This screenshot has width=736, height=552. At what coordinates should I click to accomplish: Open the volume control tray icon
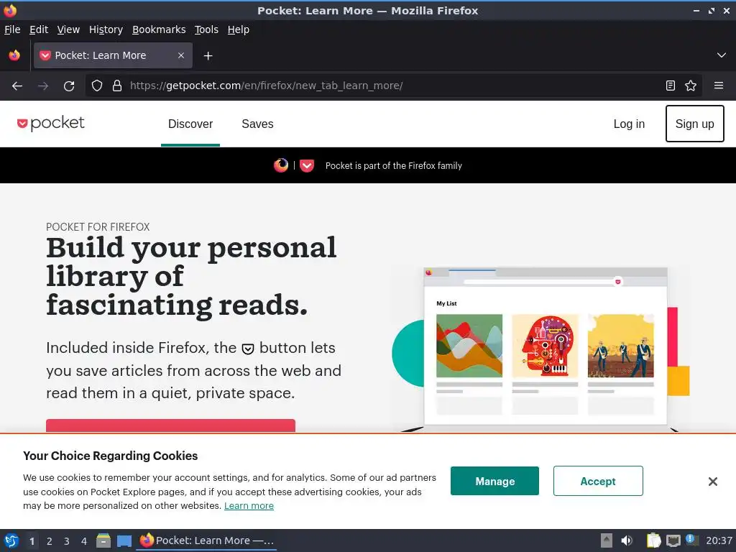tap(627, 540)
